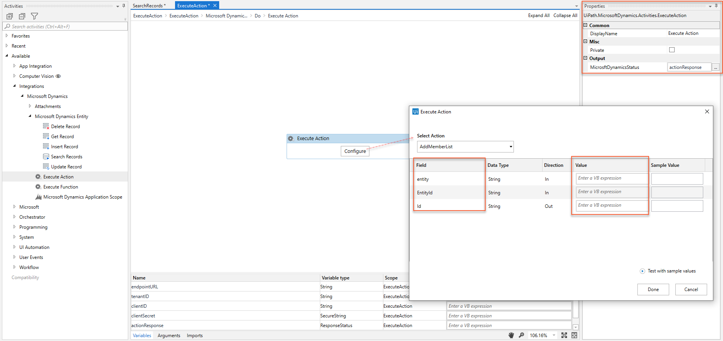Close the ExecuteAction tab with X

pyautogui.click(x=215, y=5)
